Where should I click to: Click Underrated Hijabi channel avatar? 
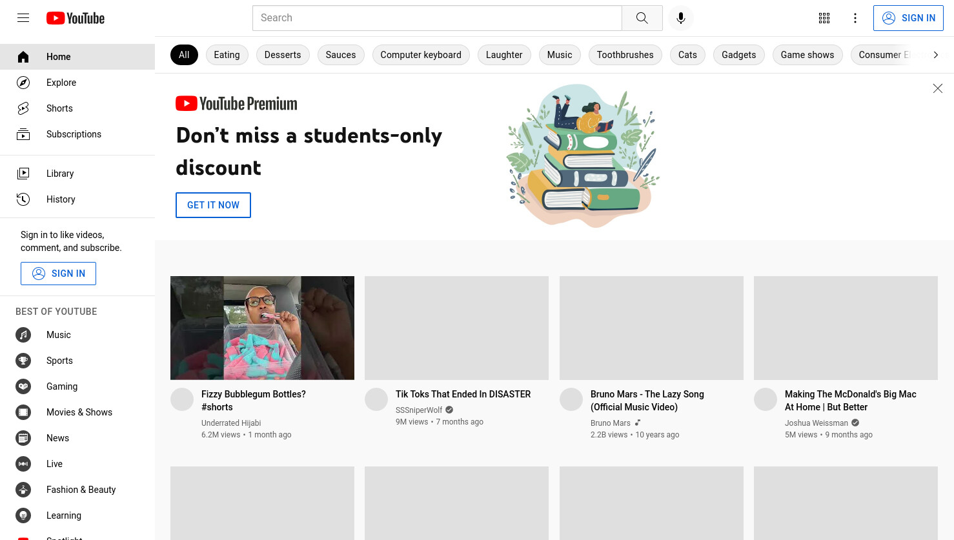[182, 399]
